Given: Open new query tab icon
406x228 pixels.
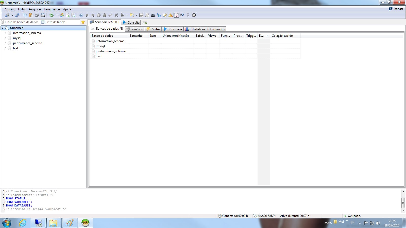Looking at the screenshot, I should coord(145,23).
